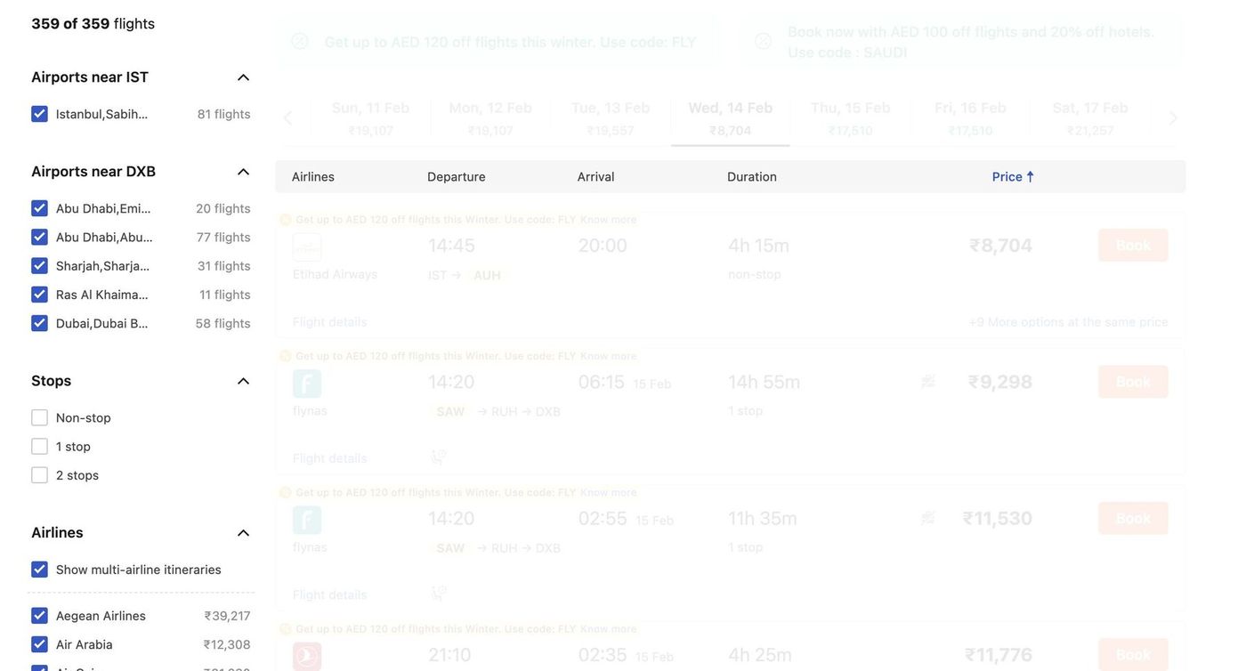Uncheck the Istanbul Sabiha airport filter

[x=39, y=114]
